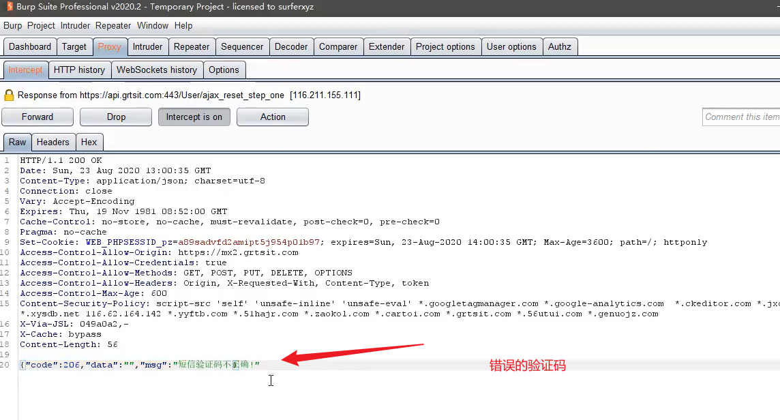This screenshot has height=420, width=780.
Task: Open the proxy Options sub-tab
Action: click(x=224, y=70)
